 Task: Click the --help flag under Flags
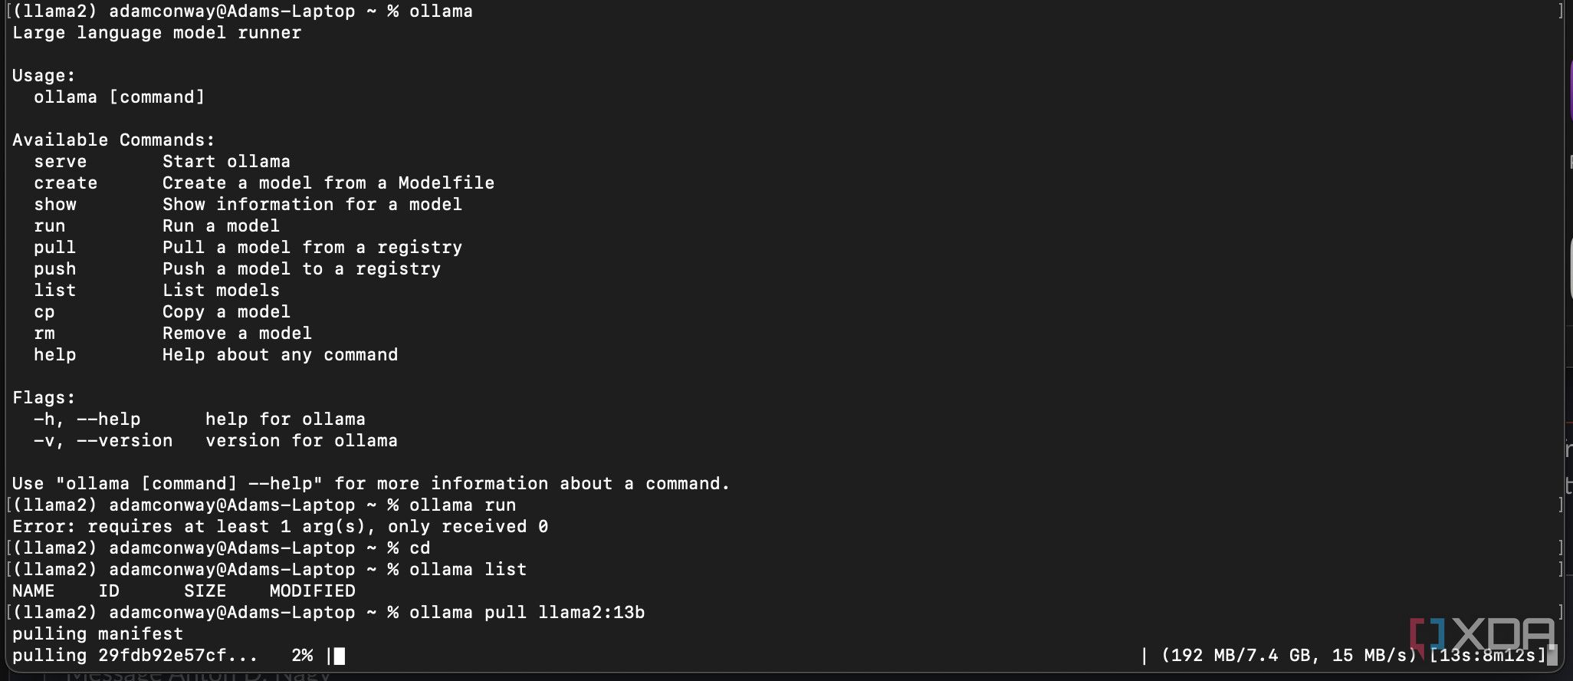click(108, 419)
